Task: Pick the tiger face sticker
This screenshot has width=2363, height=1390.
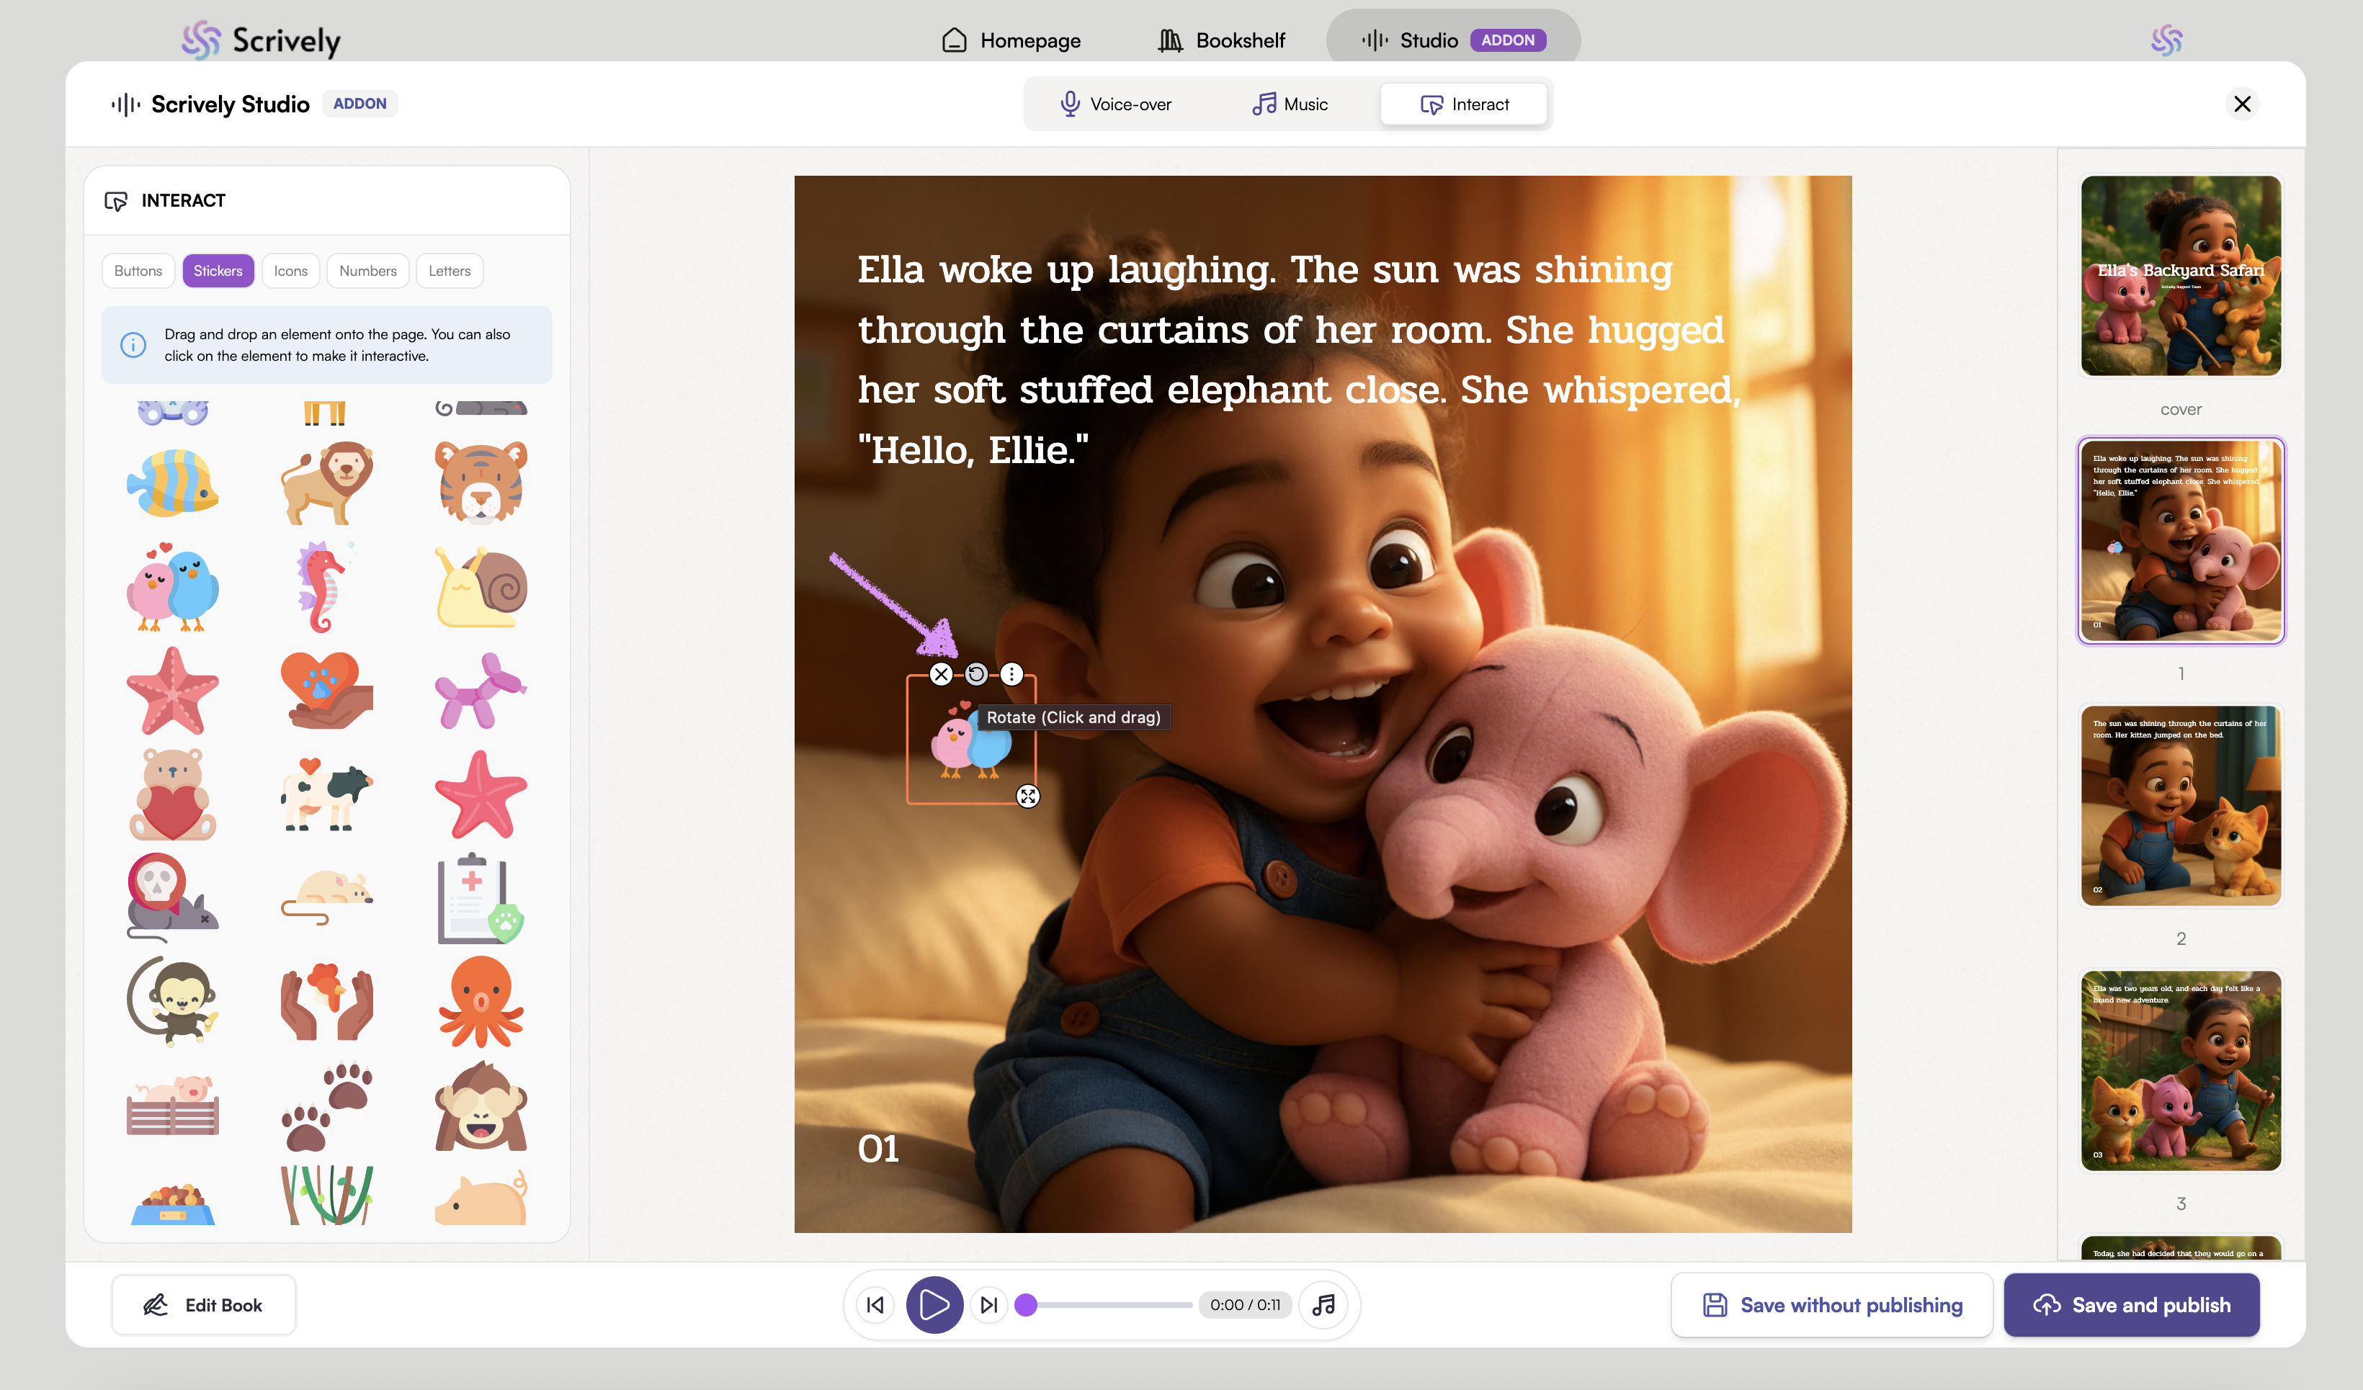Action: coord(481,484)
